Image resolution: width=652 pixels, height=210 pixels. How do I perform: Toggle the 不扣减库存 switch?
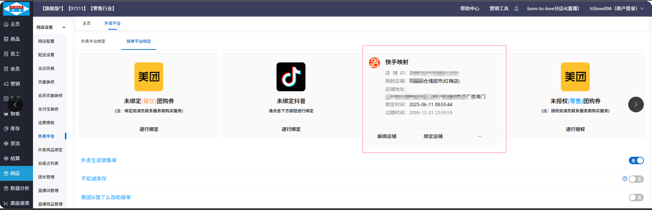[636, 179]
